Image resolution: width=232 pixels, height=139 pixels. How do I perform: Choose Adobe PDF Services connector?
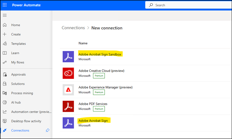click(x=93, y=104)
